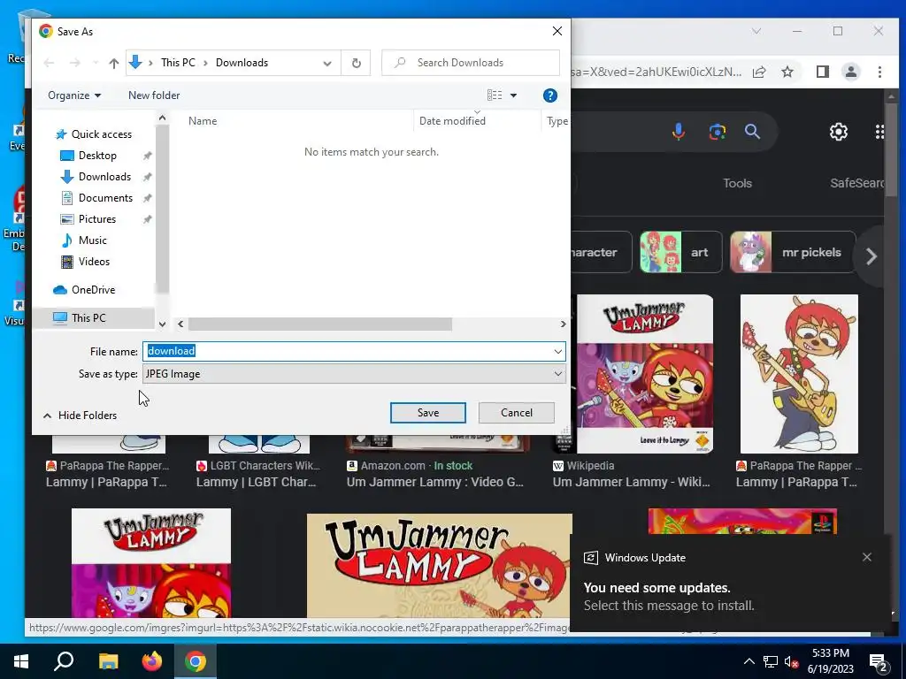This screenshot has height=679, width=906.
Task: Click Google voice search microphone
Action: pos(679,132)
